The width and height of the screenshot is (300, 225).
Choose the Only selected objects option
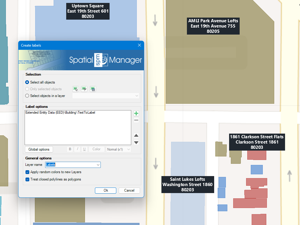(43, 89)
